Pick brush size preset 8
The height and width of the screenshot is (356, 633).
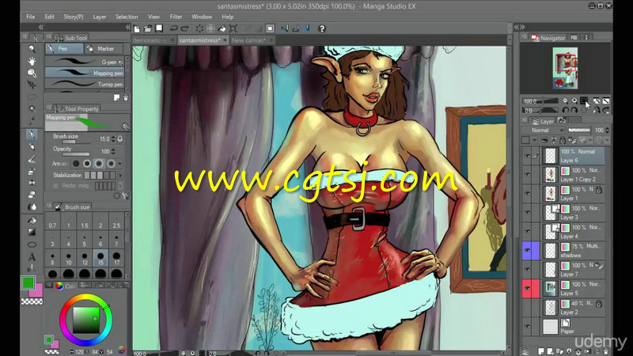[52, 259]
